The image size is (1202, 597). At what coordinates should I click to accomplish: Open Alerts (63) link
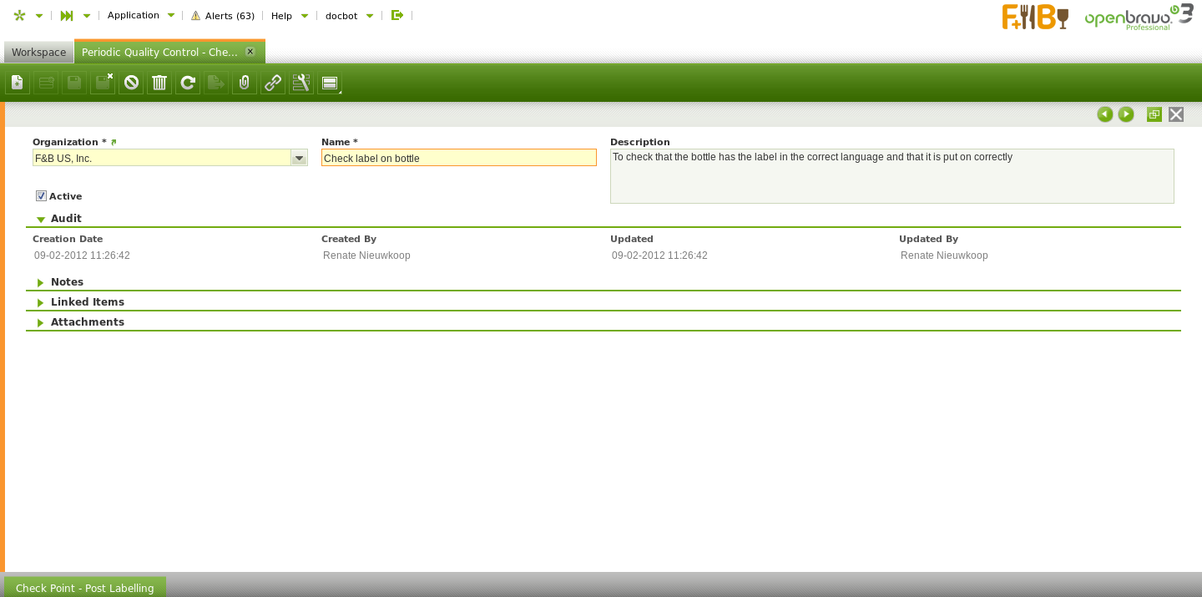[223, 16]
